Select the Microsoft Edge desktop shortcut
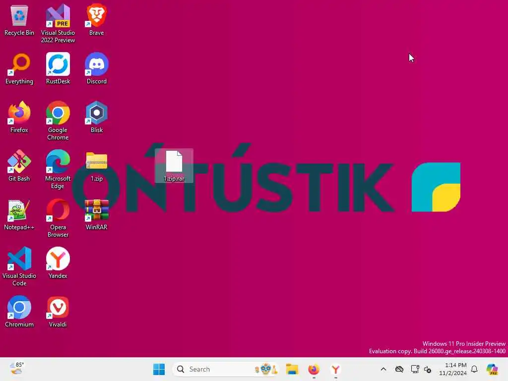 click(x=58, y=169)
